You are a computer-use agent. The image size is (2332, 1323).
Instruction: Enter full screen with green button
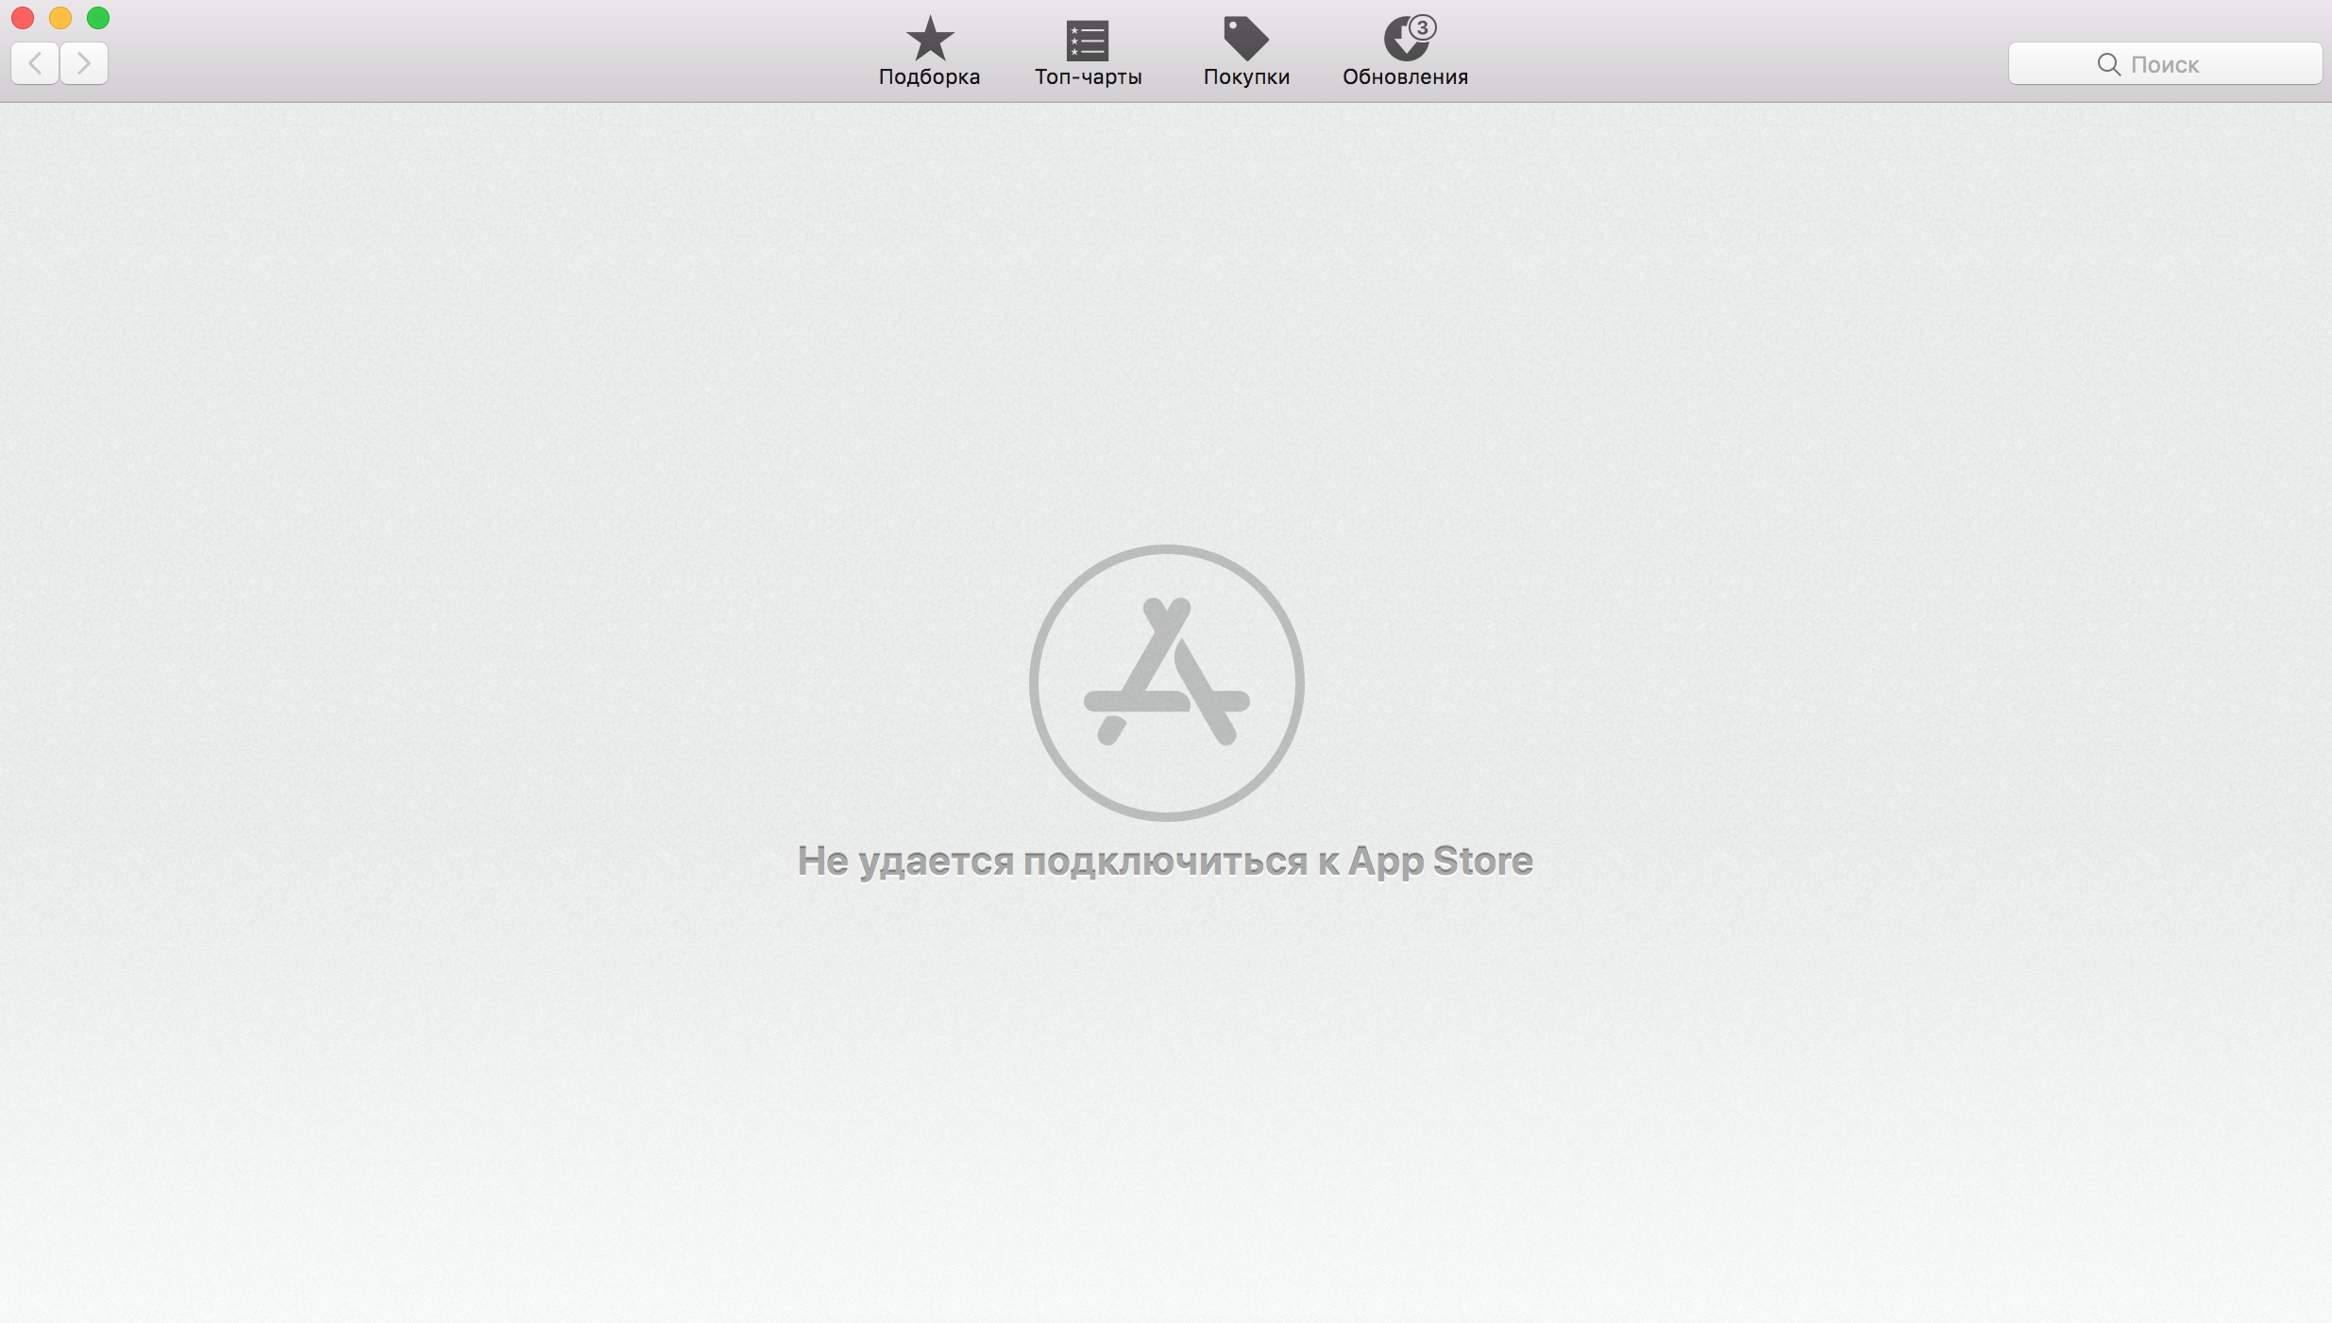point(98,18)
